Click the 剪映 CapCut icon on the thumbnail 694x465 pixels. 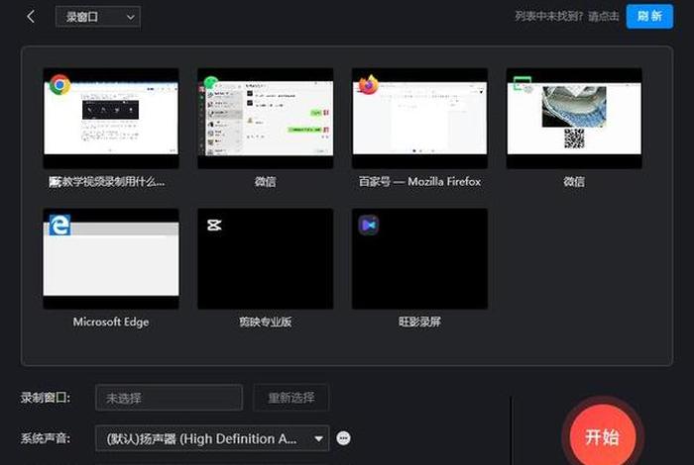click(x=214, y=225)
